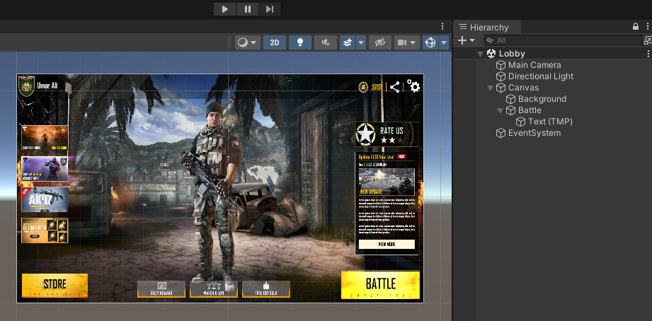Click the Unity icon beside Lobby
Image resolution: width=652 pixels, height=321 pixels.
[491, 54]
